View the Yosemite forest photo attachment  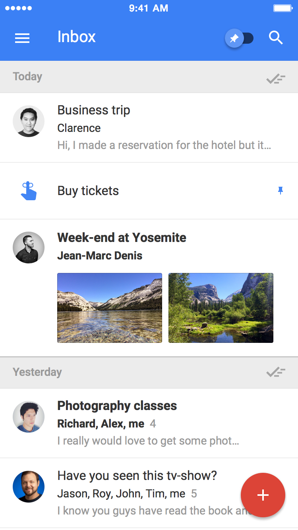[221, 308]
